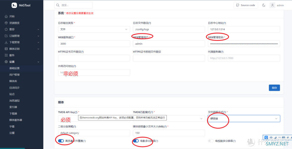
Task: Disable the 电影多分辨率 switch
Action: tap(136, 141)
